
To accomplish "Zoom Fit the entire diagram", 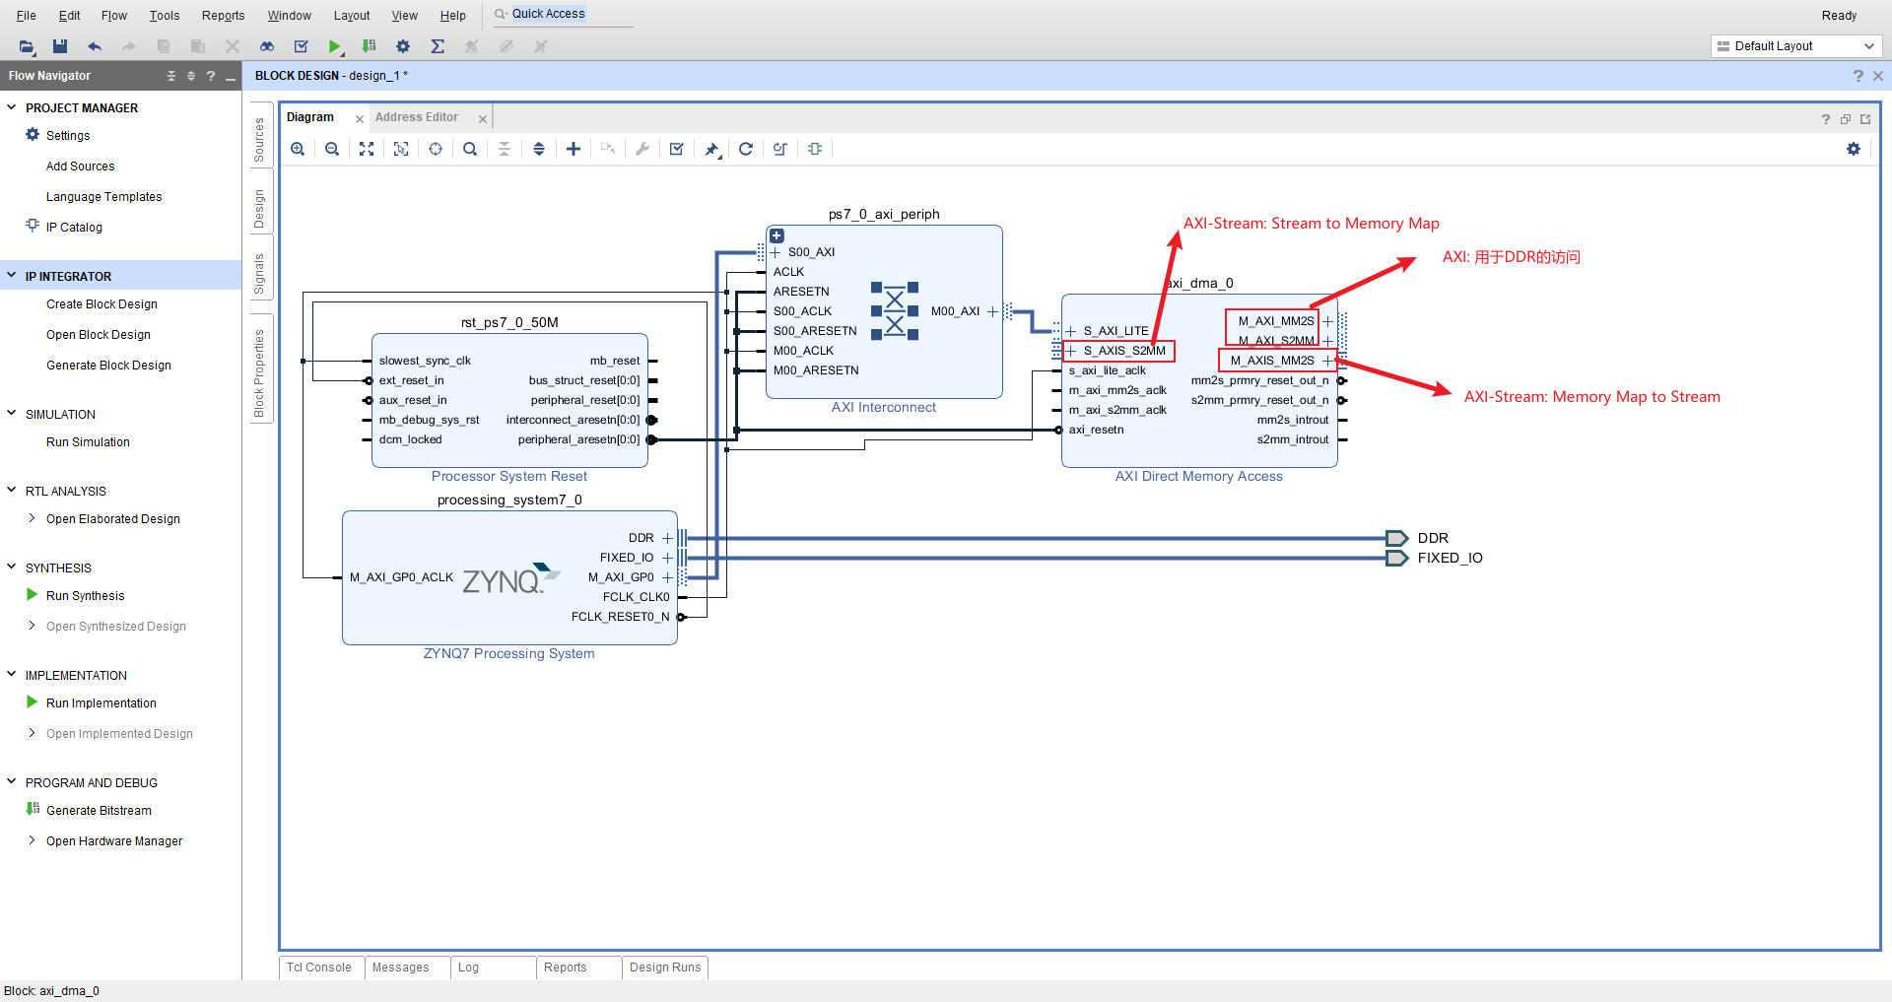I will [366, 149].
